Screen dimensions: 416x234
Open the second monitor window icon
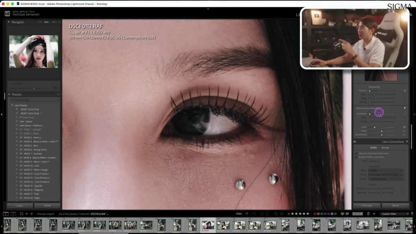pos(13,214)
